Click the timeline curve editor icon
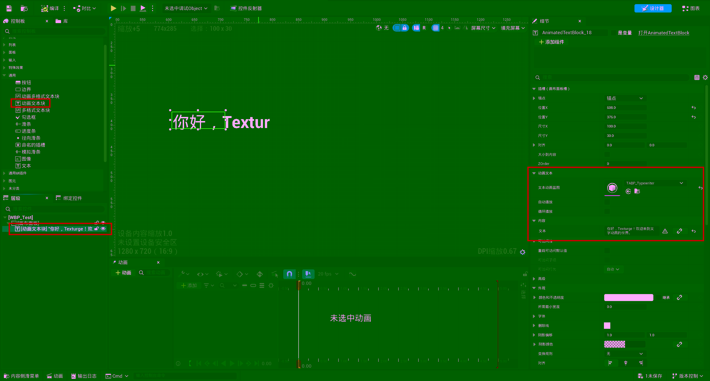 352,274
